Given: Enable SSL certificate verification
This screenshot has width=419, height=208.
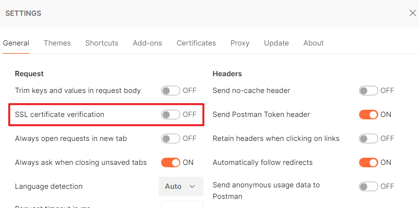Looking at the screenshot, I should tap(171, 115).
